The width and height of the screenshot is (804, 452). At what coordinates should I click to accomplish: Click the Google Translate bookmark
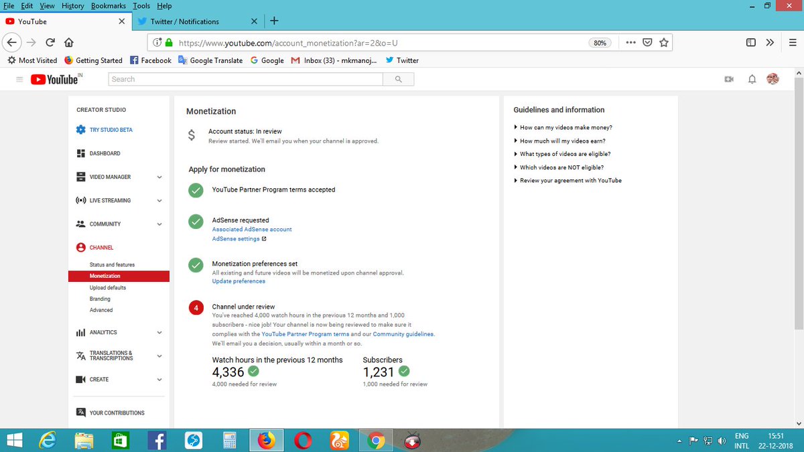(x=210, y=60)
